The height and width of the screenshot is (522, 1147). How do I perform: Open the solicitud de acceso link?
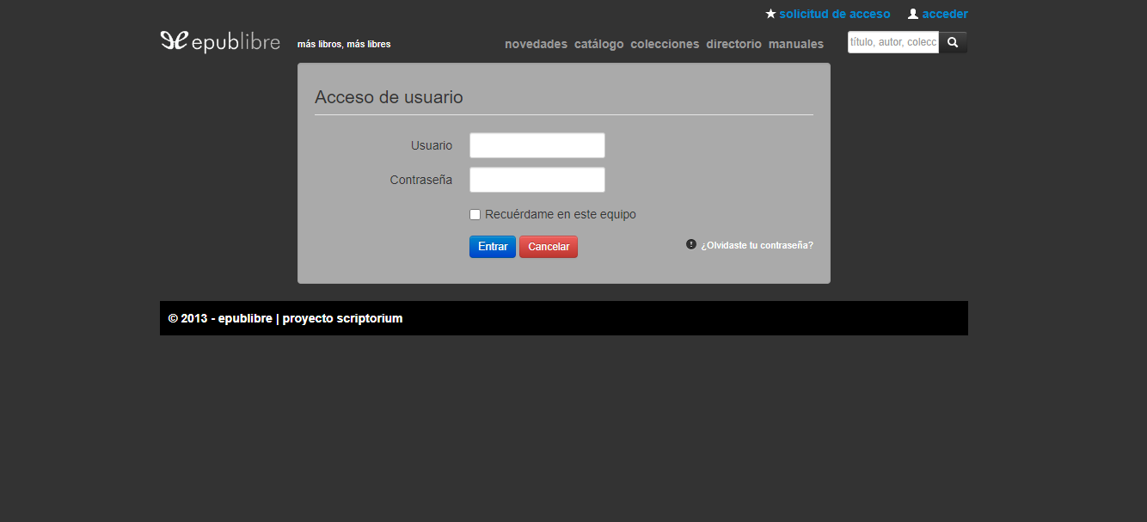click(835, 13)
